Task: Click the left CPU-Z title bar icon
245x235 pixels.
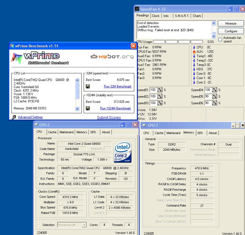Action: coord(36,125)
